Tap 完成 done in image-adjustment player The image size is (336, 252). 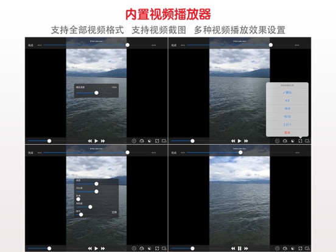click(x=30, y=153)
